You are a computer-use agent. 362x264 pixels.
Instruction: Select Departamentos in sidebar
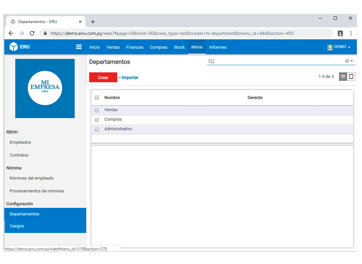[x=45, y=214]
